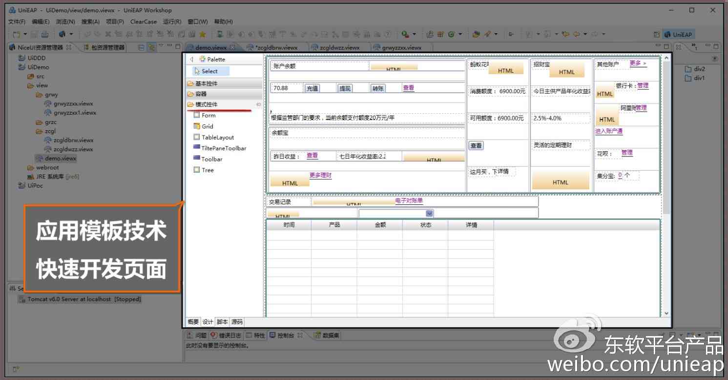Toggle Link with Editor in NiceUI explorer
Image resolution: width=728 pixels, height=380 pixels.
click(151, 47)
